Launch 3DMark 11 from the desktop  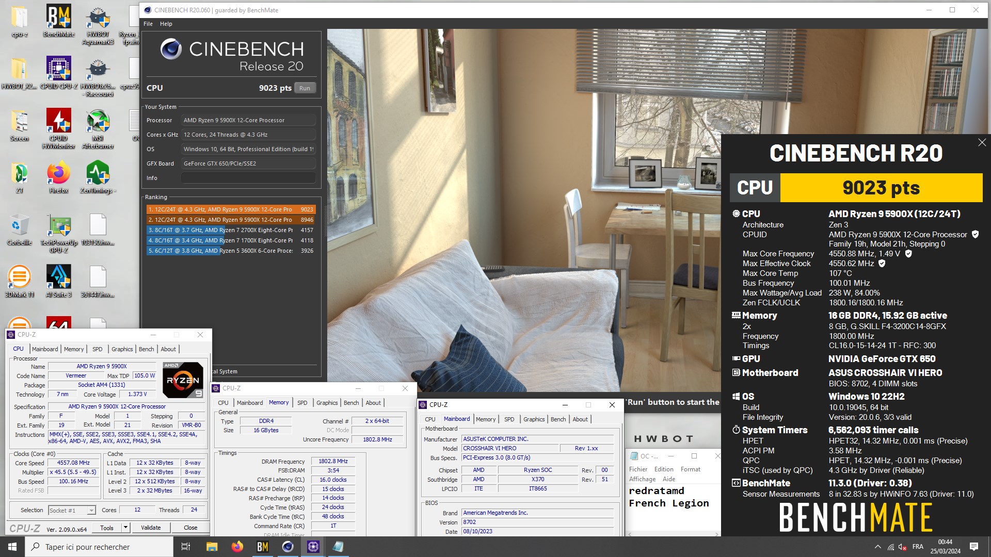[x=20, y=281]
